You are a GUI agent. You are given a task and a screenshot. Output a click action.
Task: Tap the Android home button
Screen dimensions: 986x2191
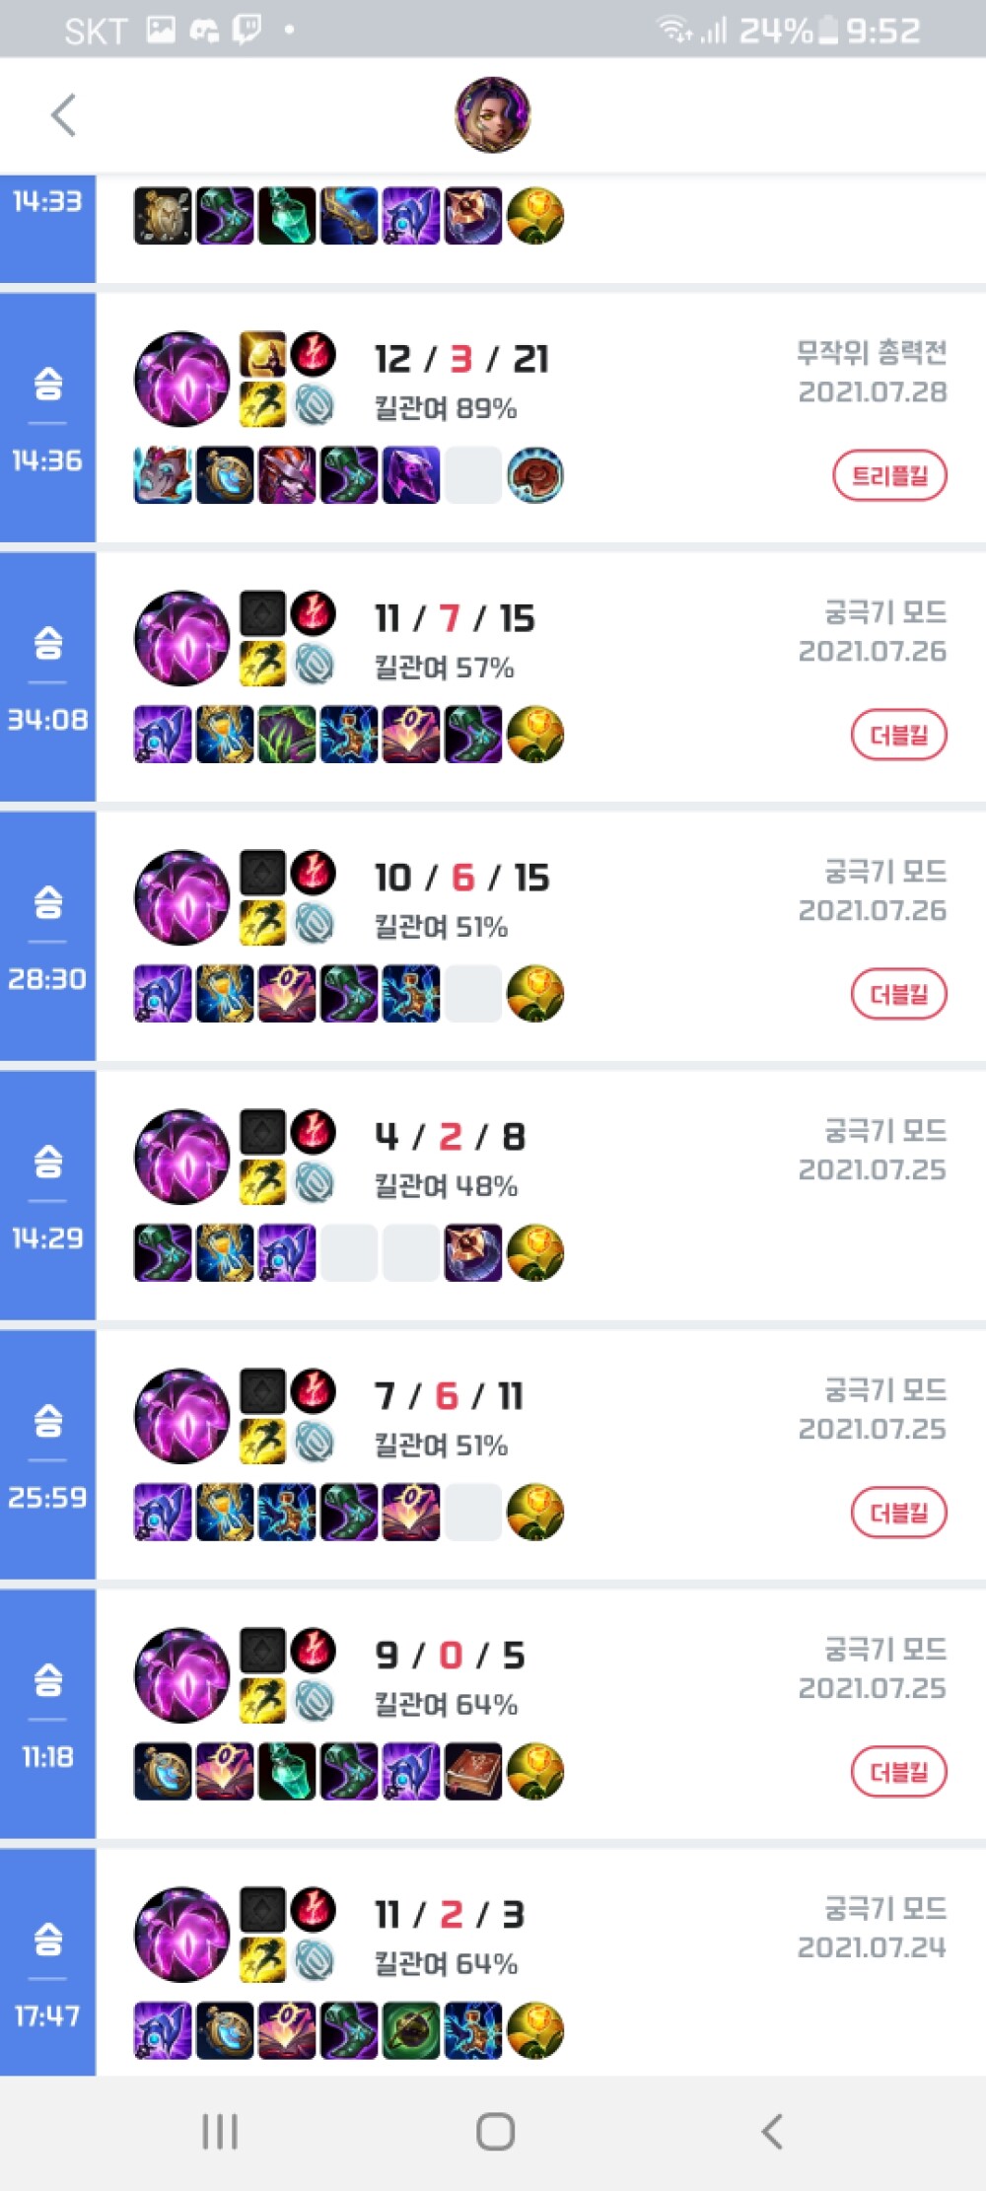(x=495, y=2132)
